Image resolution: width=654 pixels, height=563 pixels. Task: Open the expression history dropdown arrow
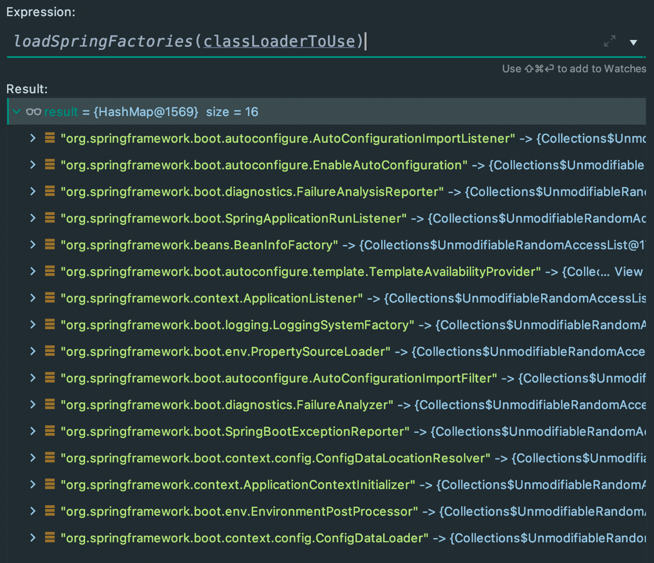tap(633, 42)
